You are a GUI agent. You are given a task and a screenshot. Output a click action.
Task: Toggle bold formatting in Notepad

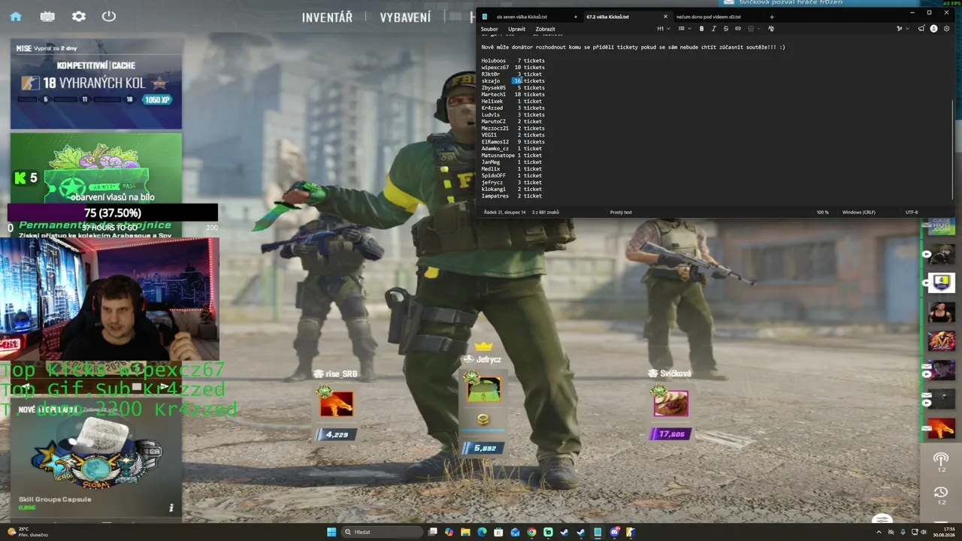click(701, 29)
